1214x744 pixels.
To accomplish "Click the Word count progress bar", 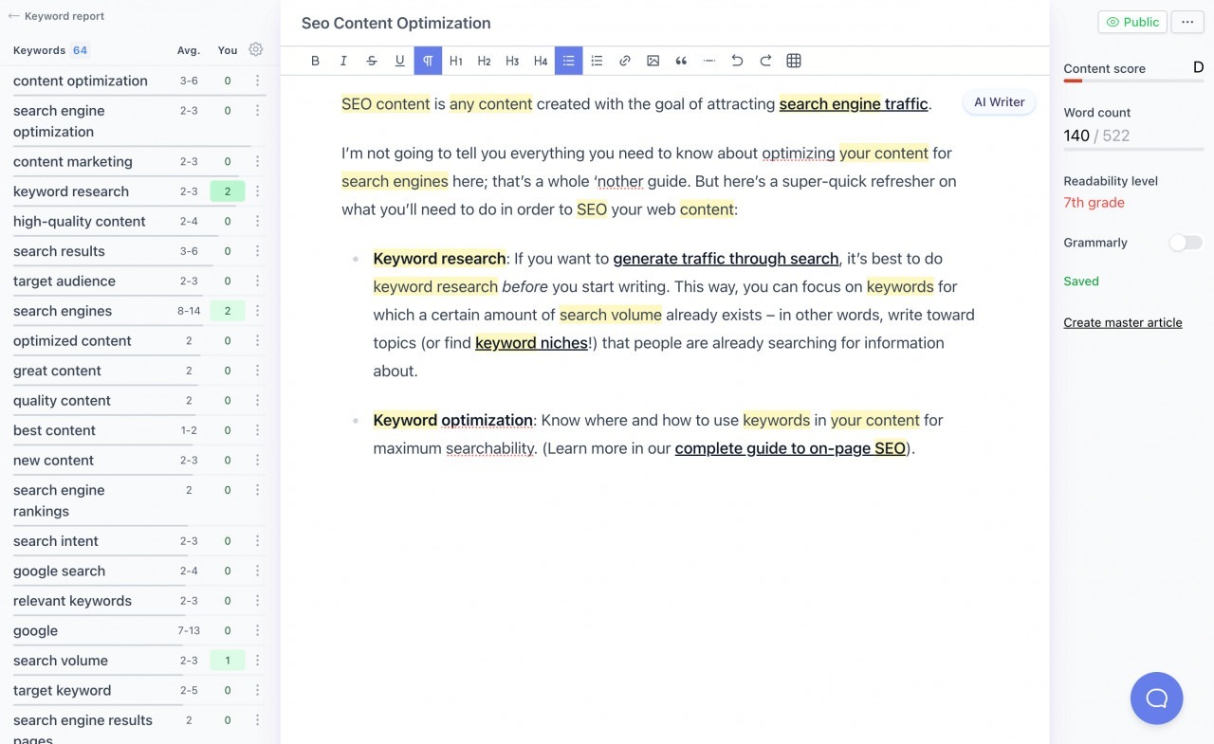I will point(1133,149).
